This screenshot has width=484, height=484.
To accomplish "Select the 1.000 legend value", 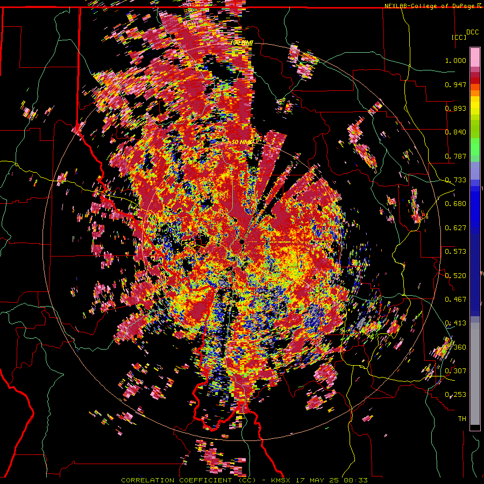I will tap(455, 60).
